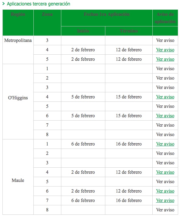The height and width of the screenshot is (219, 190).
Task: Click Ver aviso text for Maule zona 8
Action: pyautogui.click(x=165, y=210)
